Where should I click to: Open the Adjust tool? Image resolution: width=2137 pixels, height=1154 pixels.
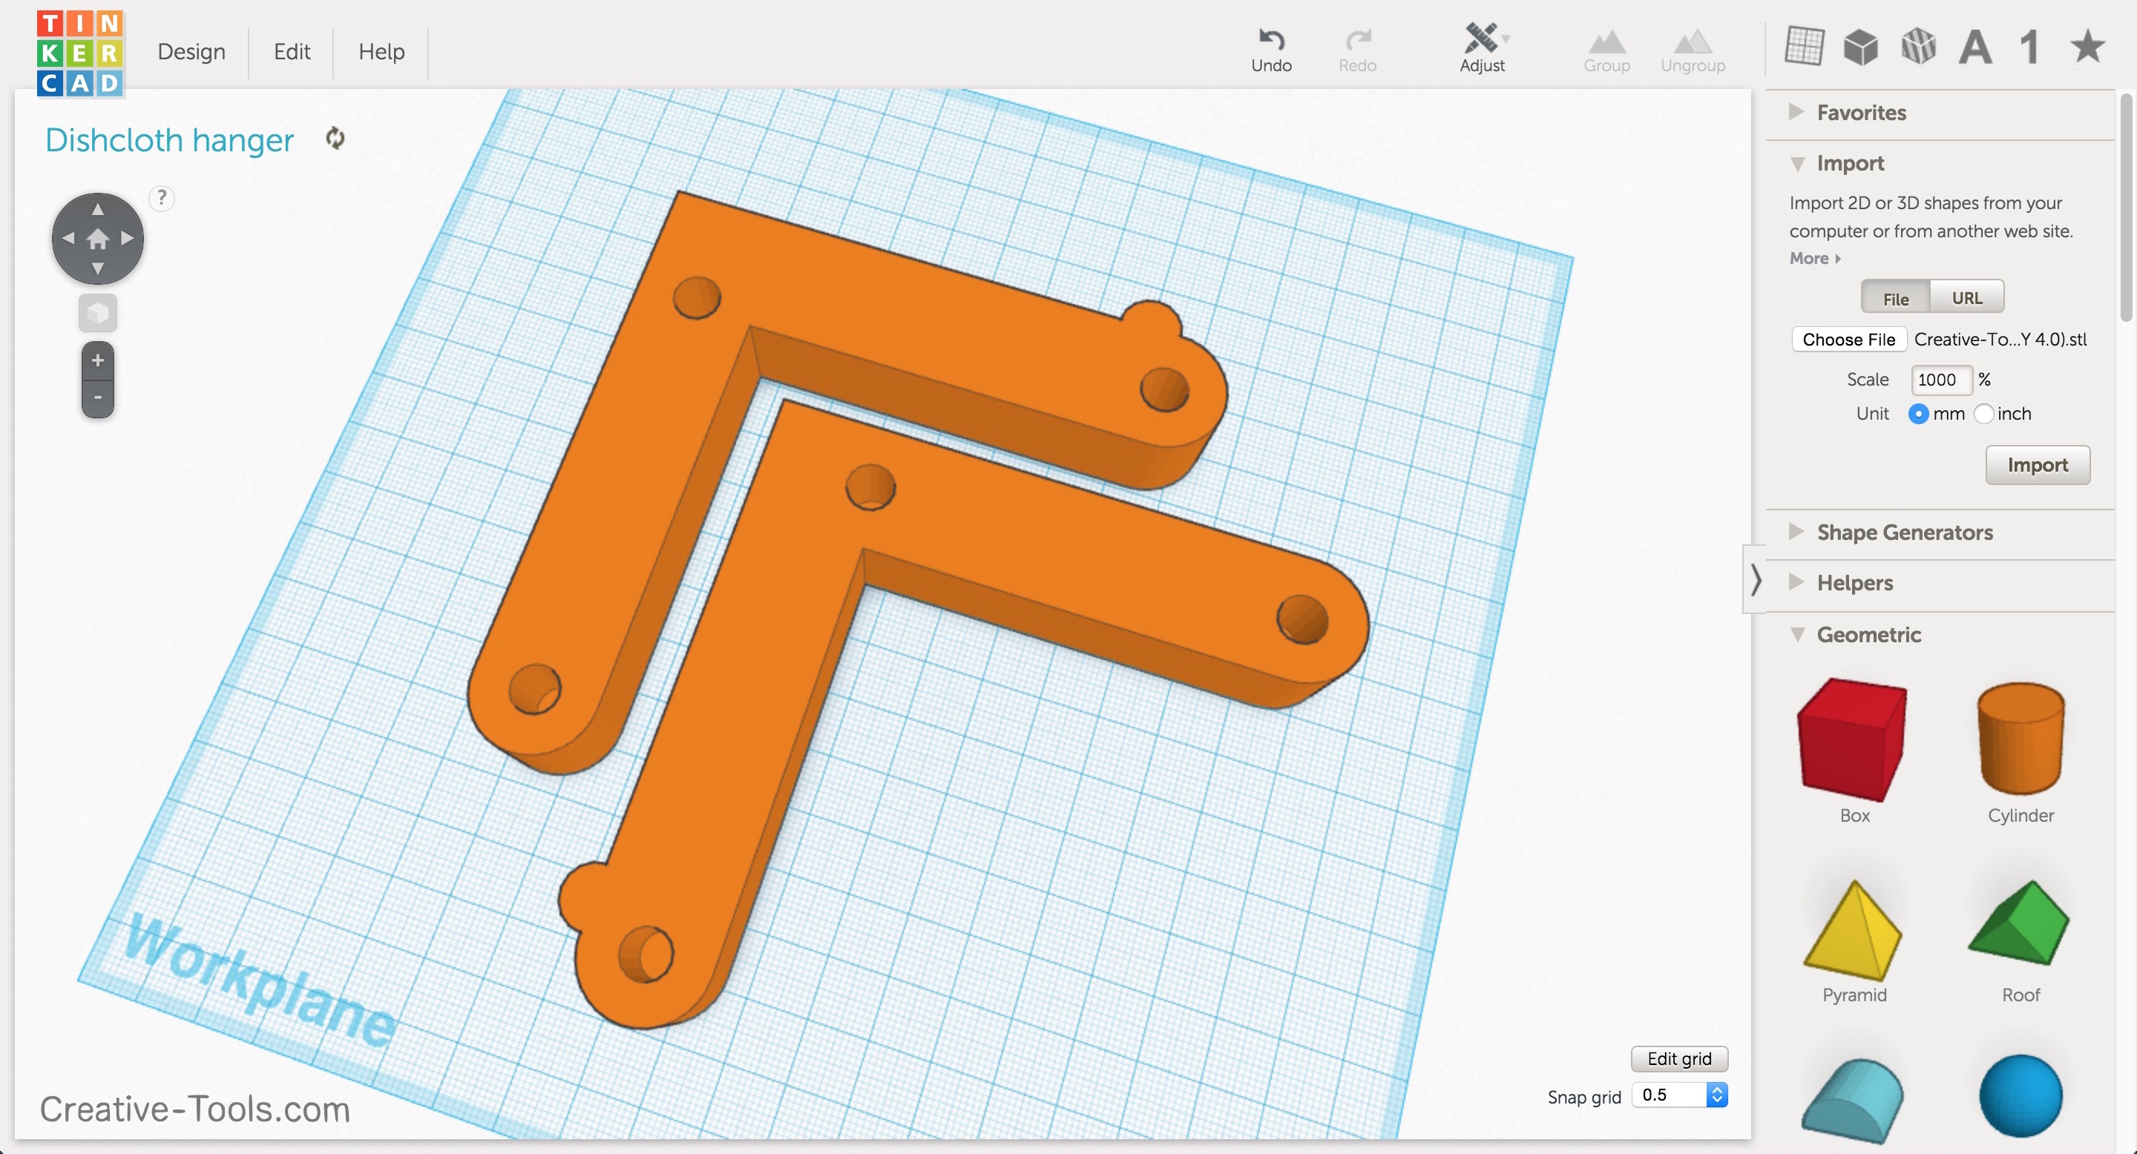(1483, 50)
